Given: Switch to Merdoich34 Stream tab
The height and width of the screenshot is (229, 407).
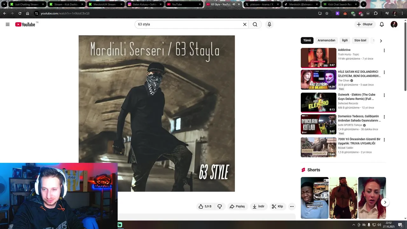Looking at the screenshot, I should [106, 4].
